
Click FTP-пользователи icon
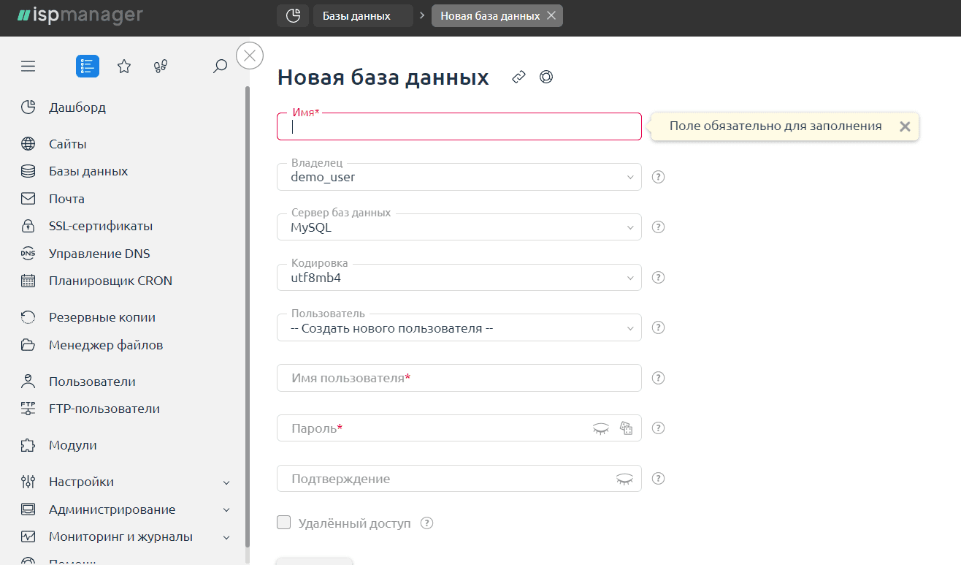pos(28,409)
